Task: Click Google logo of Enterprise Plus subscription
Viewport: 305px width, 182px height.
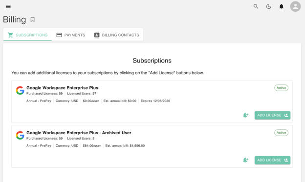Action: point(20,90)
